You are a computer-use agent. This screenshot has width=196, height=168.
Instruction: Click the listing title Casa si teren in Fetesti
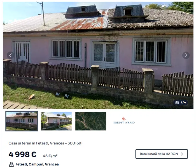pyautogui.click(x=36, y=143)
